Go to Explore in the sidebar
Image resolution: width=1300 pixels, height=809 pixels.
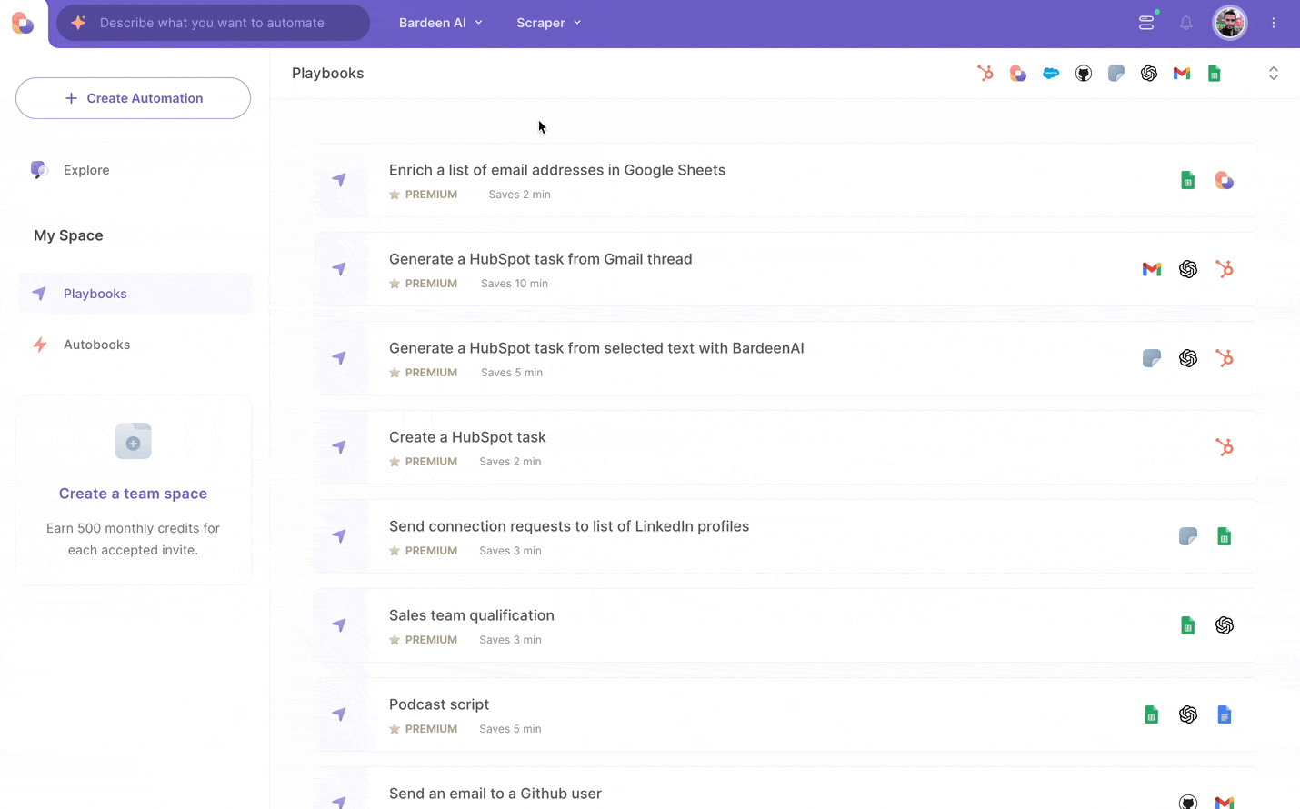86,170
